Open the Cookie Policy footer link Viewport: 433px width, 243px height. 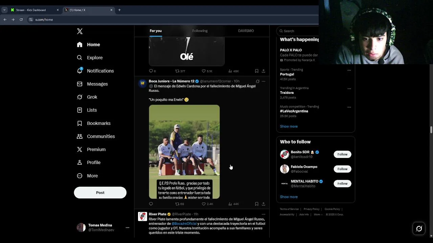coord(332,209)
